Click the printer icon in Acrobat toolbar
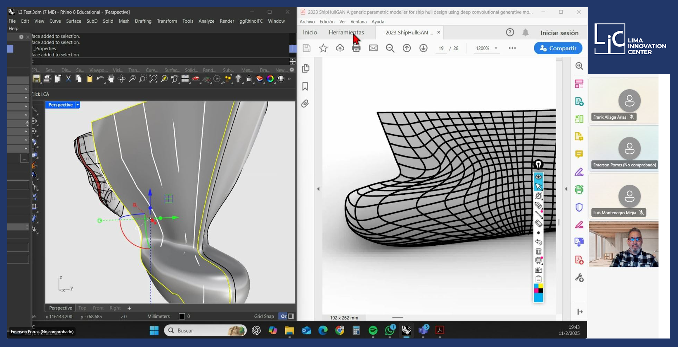This screenshot has height=347, width=678. 356,48
